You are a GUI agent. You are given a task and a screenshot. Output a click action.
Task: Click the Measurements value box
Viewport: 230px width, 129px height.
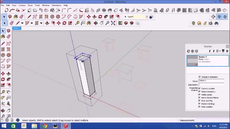(213, 120)
